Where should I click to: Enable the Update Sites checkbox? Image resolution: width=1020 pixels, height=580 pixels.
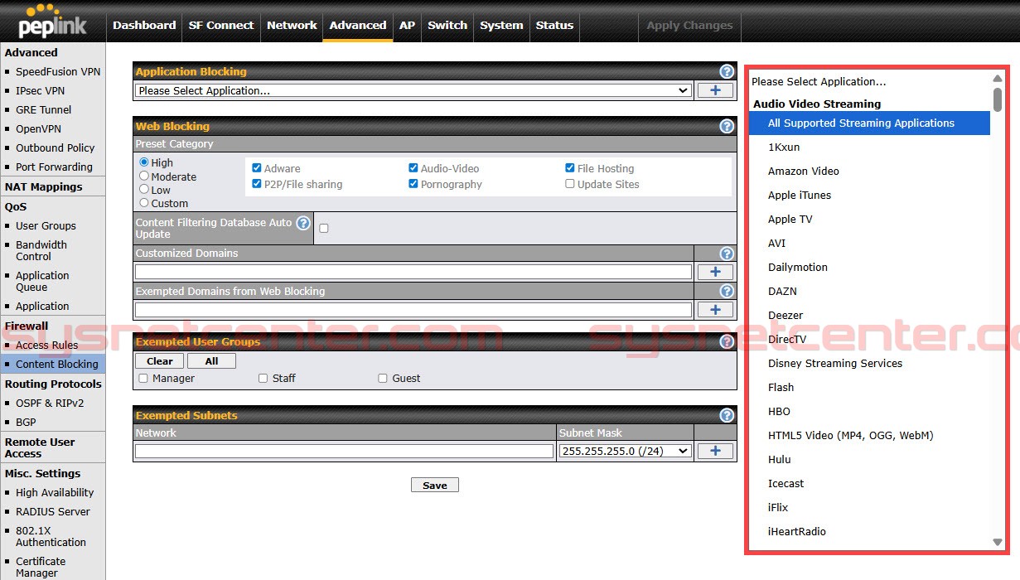570,184
